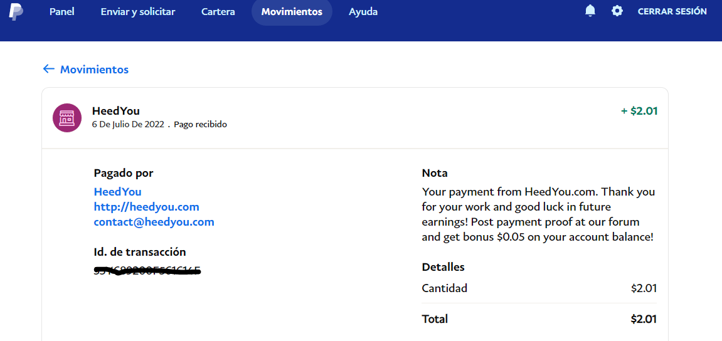722x341 pixels.
Task: Select the Movimientos tab in navigation bar
Action: (292, 12)
